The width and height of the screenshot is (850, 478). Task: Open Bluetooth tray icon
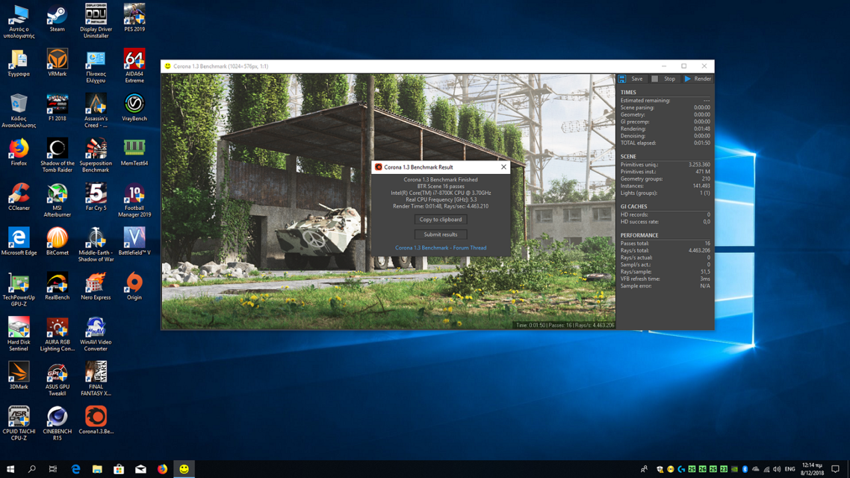coord(745,469)
